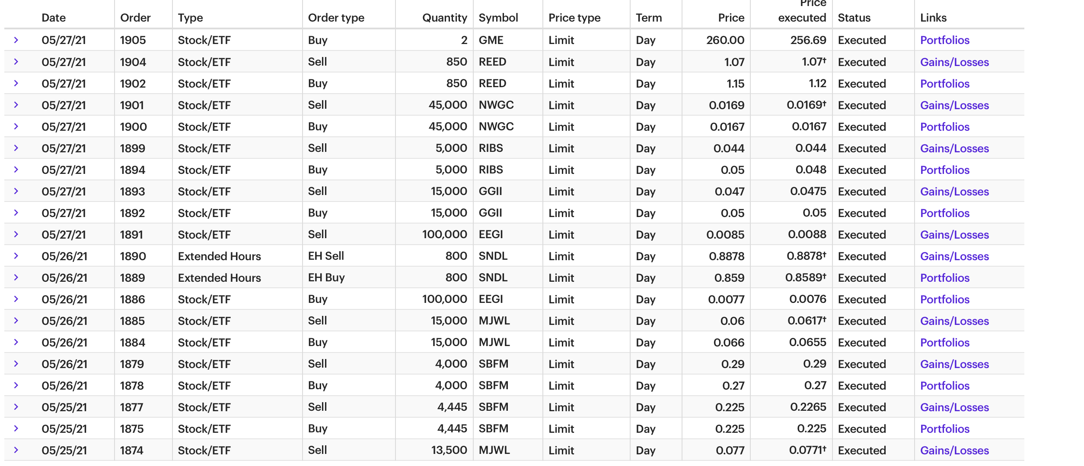Image resolution: width=1084 pixels, height=466 pixels.
Task: Expand order 1890 SNDL EH Sell row
Action: (16, 256)
